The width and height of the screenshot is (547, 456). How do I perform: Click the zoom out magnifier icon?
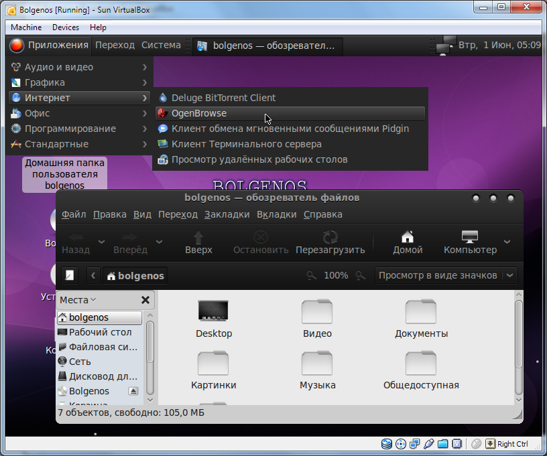pos(311,276)
